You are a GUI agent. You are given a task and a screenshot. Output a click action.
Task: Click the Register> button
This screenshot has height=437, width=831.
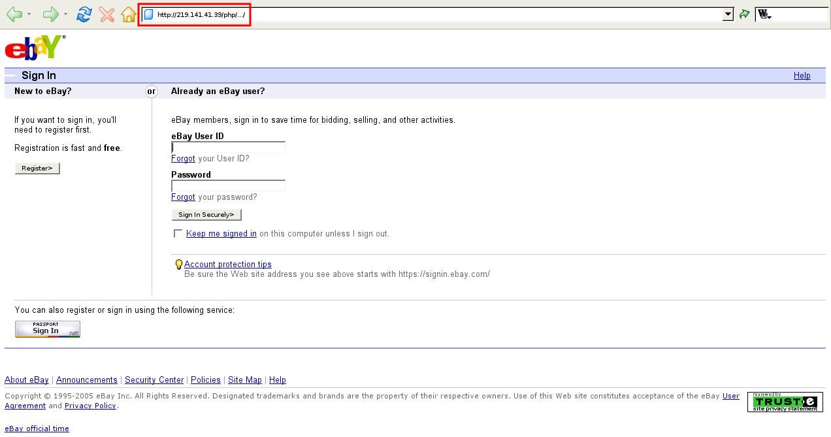(x=37, y=169)
